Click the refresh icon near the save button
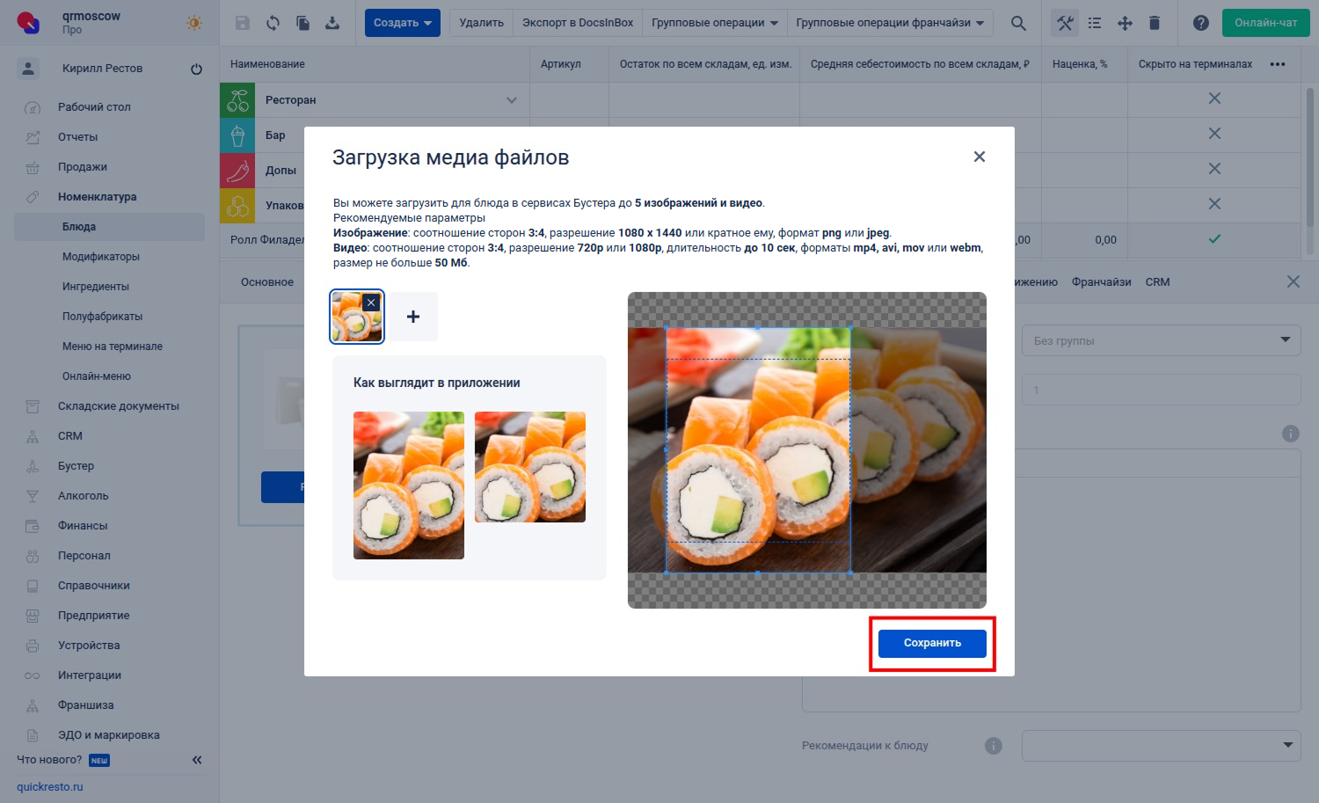The width and height of the screenshot is (1319, 803). [x=273, y=23]
